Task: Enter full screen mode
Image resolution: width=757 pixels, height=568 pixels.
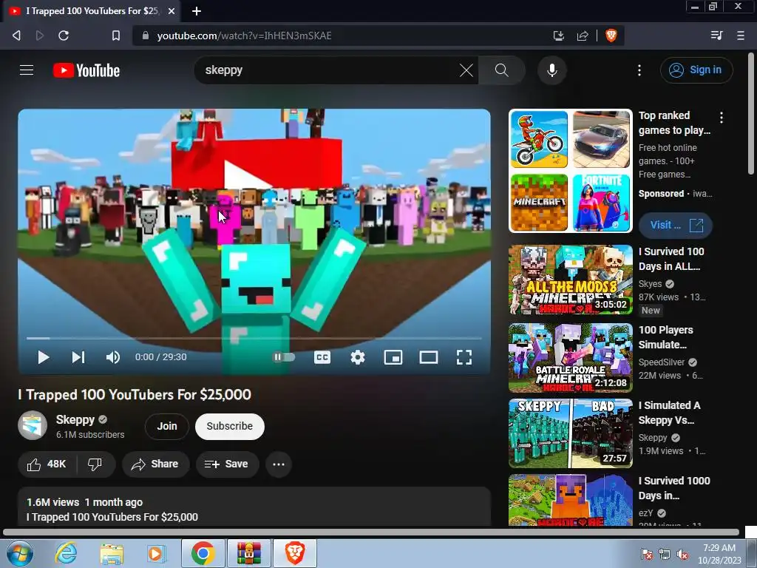Action: click(x=464, y=357)
